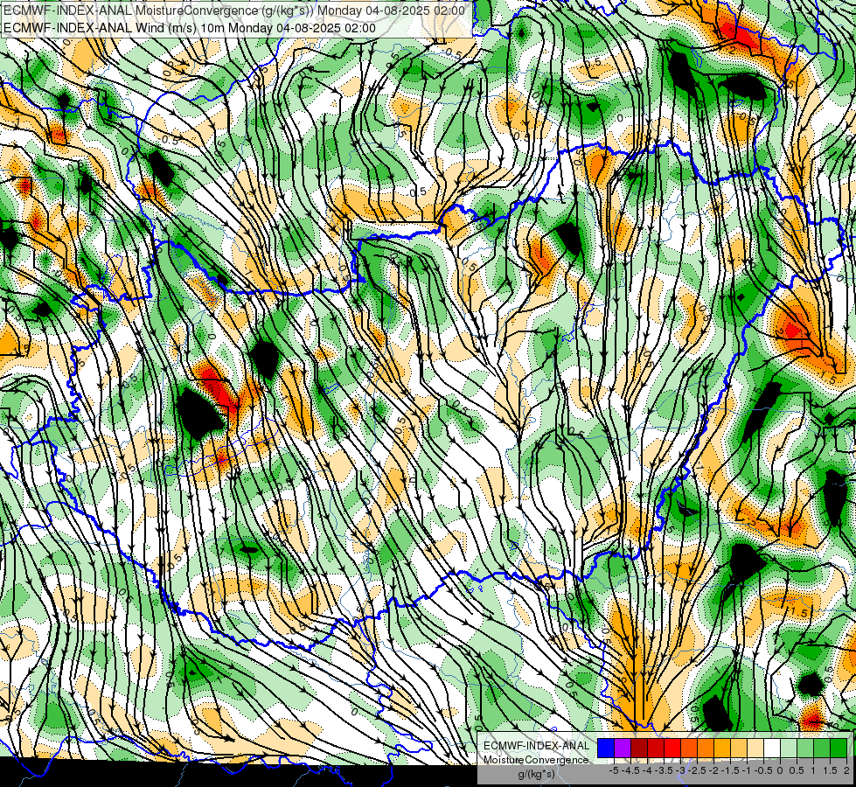Click the -4.5 tick label on legend
The image size is (856, 787).
(630, 770)
